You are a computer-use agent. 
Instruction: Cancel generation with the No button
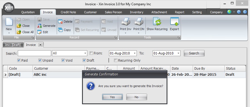point(137,97)
